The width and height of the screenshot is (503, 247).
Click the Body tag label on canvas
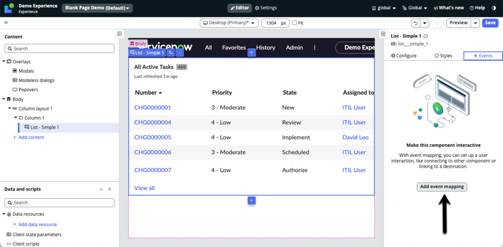pos(138,44)
